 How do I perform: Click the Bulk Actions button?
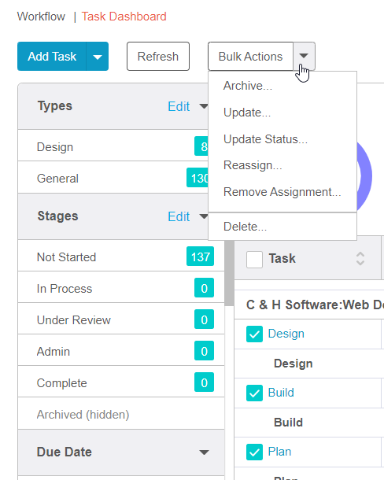point(250,57)
